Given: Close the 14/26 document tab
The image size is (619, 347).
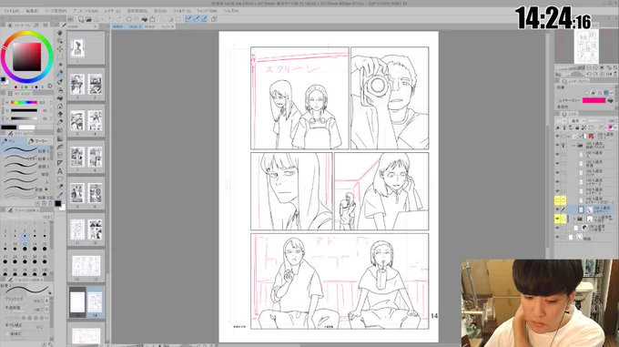Looking at the screenshot, I should pyautogui.click(x=140, y=26).
